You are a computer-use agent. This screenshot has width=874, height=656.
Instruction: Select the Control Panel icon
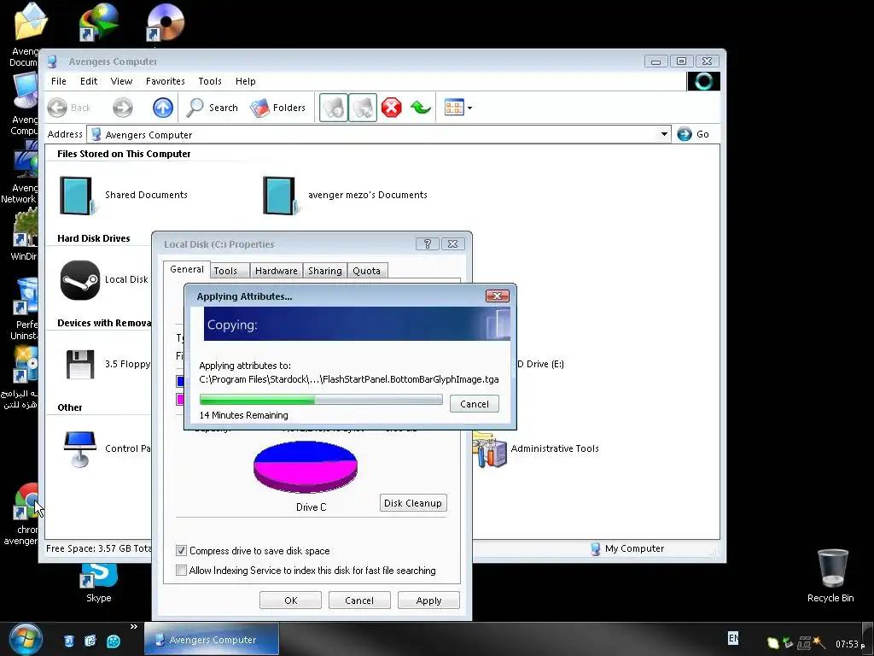tap(80, 448)
